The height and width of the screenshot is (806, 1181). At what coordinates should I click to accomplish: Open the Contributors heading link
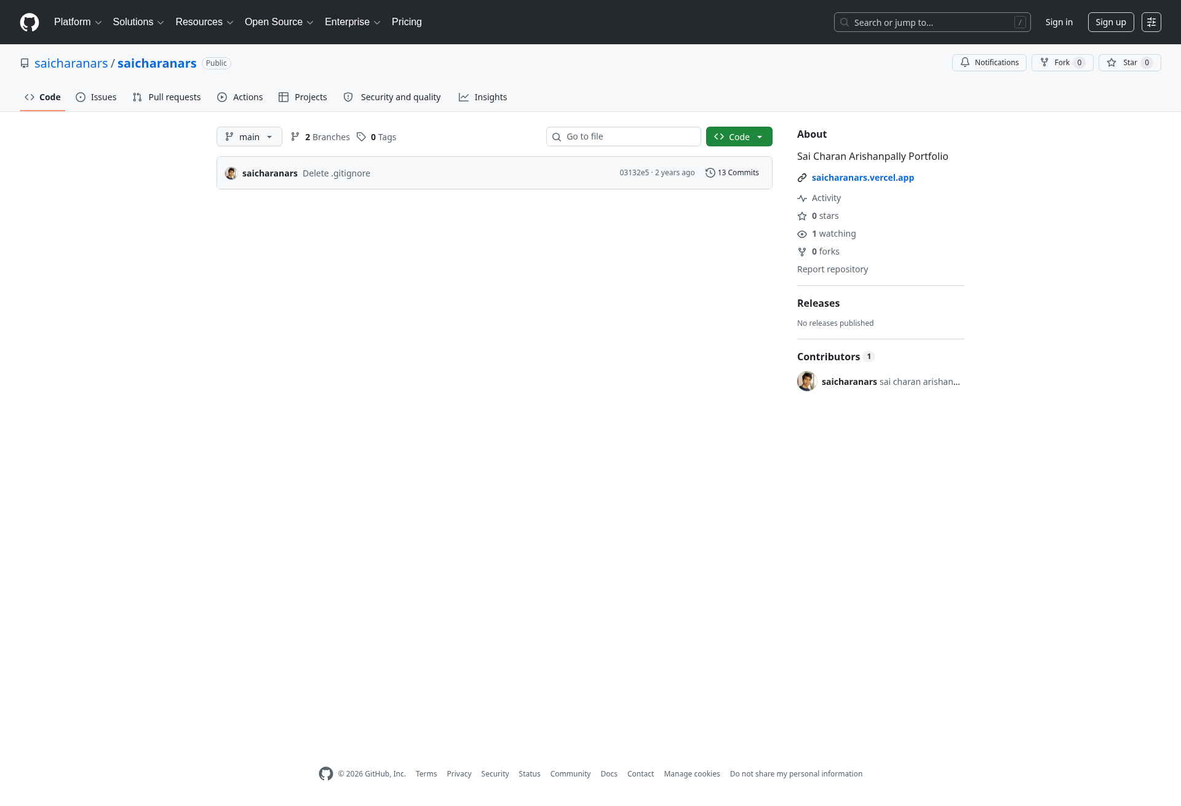[835, 357]
